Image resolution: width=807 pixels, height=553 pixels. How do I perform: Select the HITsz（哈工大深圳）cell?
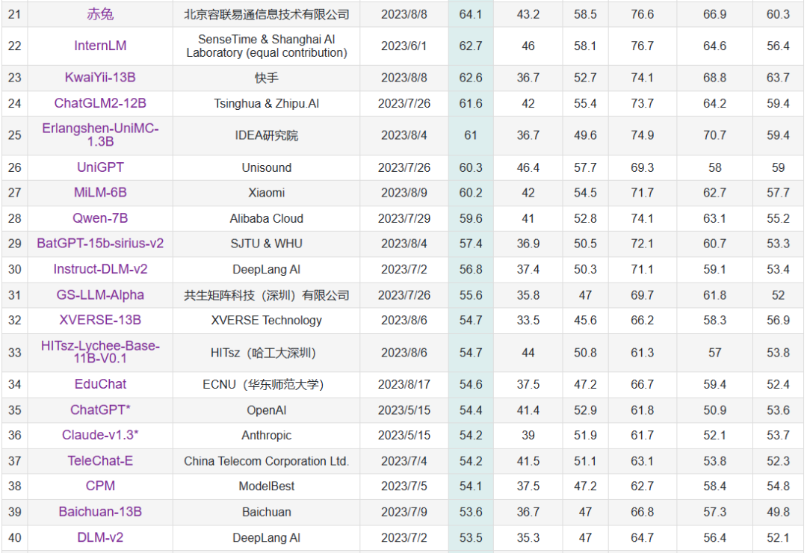click(x=267, y=353)
